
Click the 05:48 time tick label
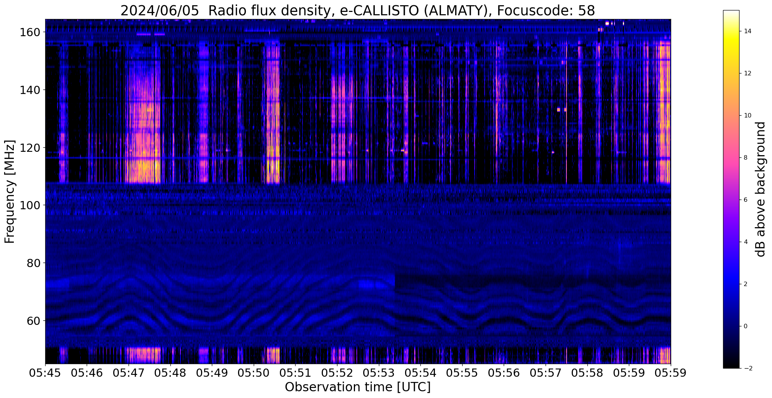(170, 373)
